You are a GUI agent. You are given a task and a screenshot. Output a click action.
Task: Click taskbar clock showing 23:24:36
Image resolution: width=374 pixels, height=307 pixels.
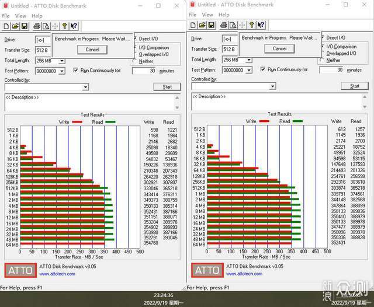point(164,295)
